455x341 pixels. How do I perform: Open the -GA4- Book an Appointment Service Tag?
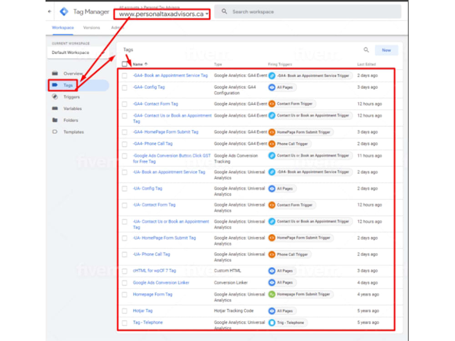pyautogui.click(x=170, y=75)
